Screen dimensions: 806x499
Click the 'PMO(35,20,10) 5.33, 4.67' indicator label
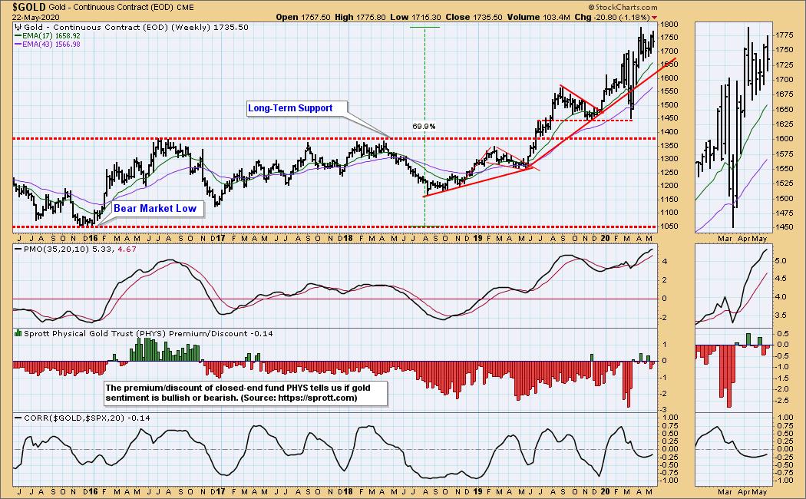point(80,249)
